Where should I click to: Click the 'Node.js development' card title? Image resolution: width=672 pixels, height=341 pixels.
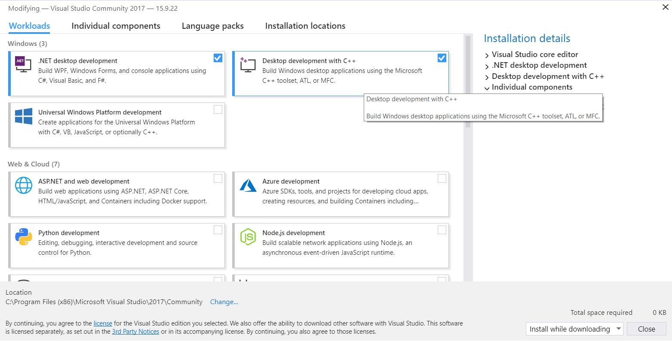click(x=294, y=233)
